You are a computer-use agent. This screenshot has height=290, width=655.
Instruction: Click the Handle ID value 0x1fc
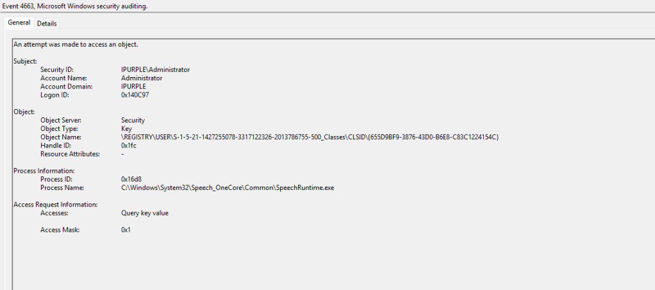129,146
